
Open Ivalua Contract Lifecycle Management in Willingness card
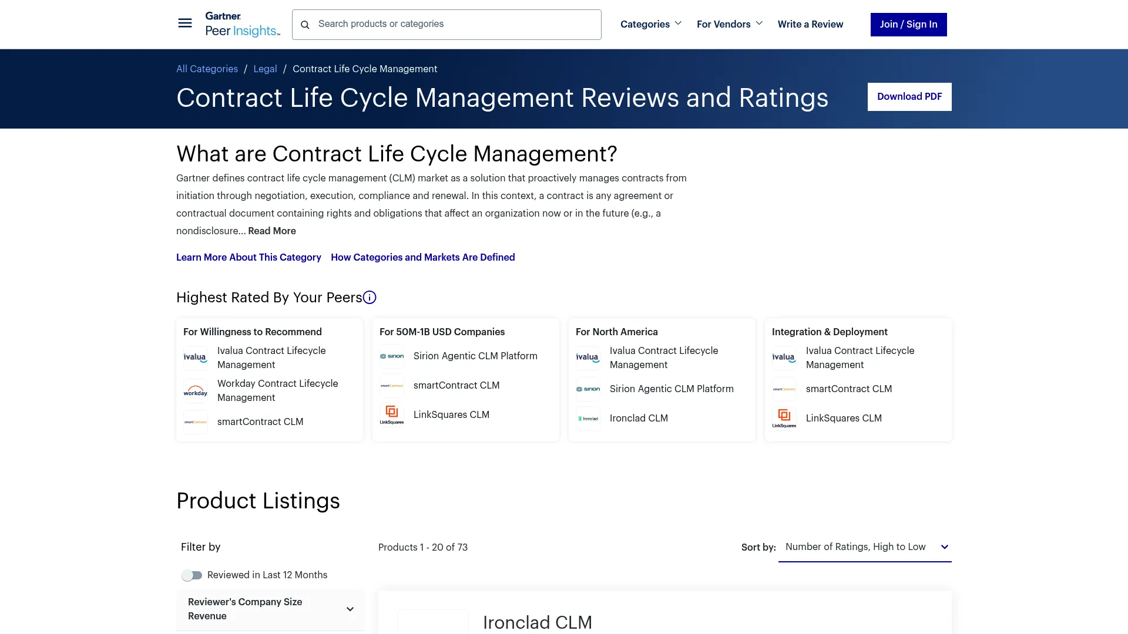coord(271,358)
